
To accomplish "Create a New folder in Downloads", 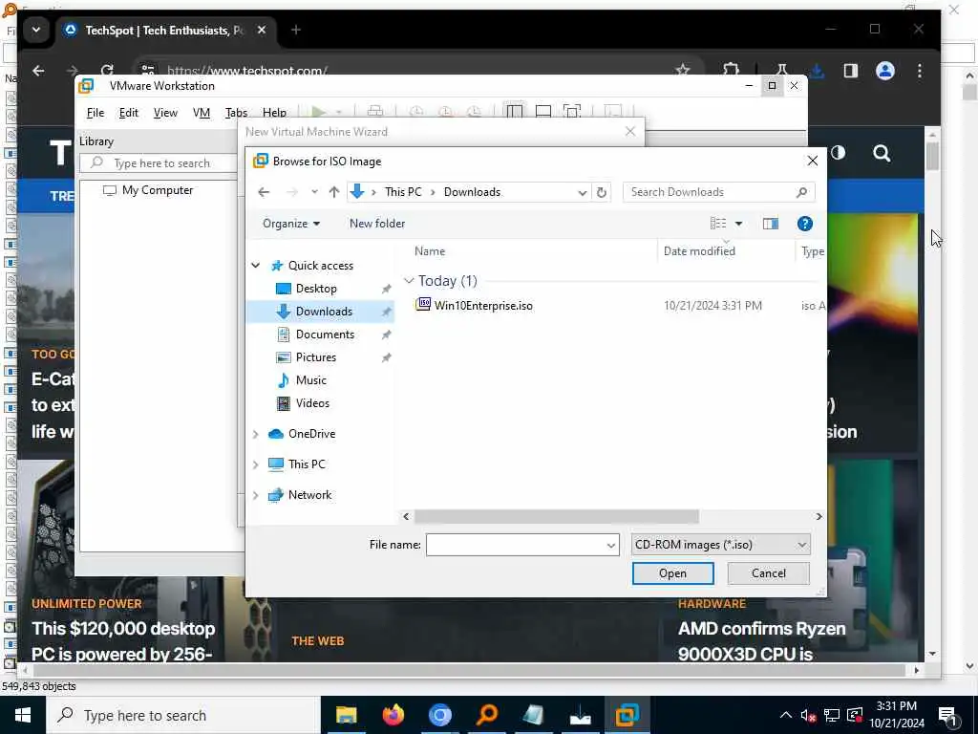I will pos(376,224).
